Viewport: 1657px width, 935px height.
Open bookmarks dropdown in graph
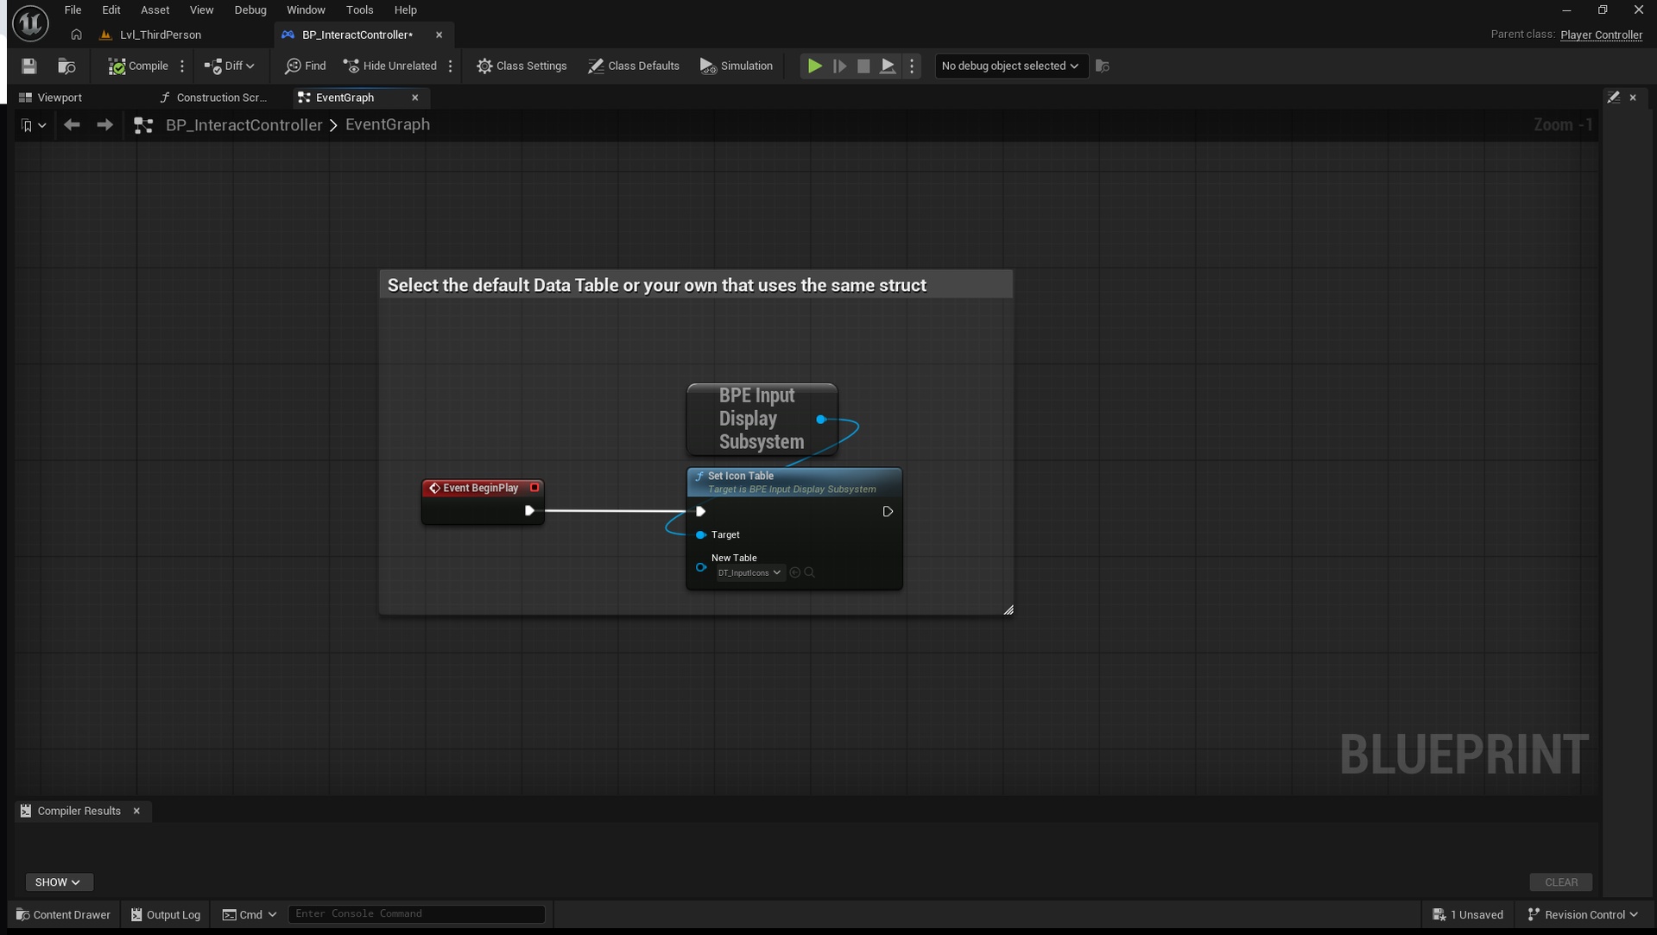33,125
